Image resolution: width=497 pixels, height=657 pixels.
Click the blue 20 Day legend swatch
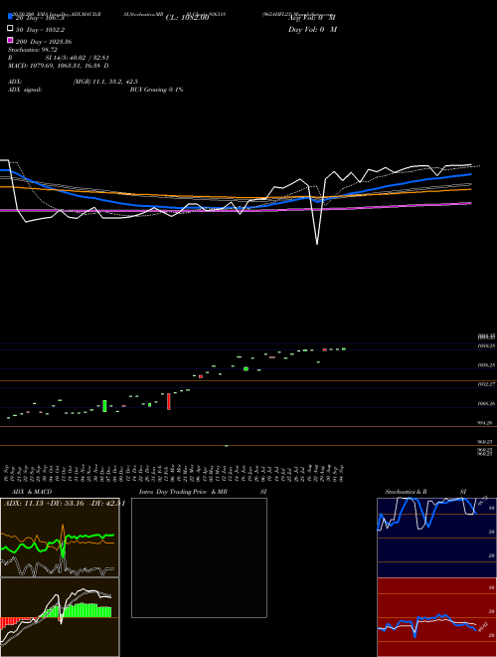click(x=10, y=16)
